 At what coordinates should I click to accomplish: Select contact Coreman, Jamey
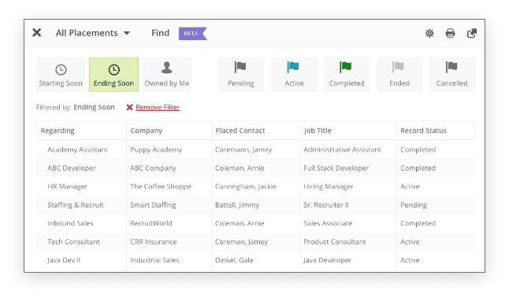point(241,242)
